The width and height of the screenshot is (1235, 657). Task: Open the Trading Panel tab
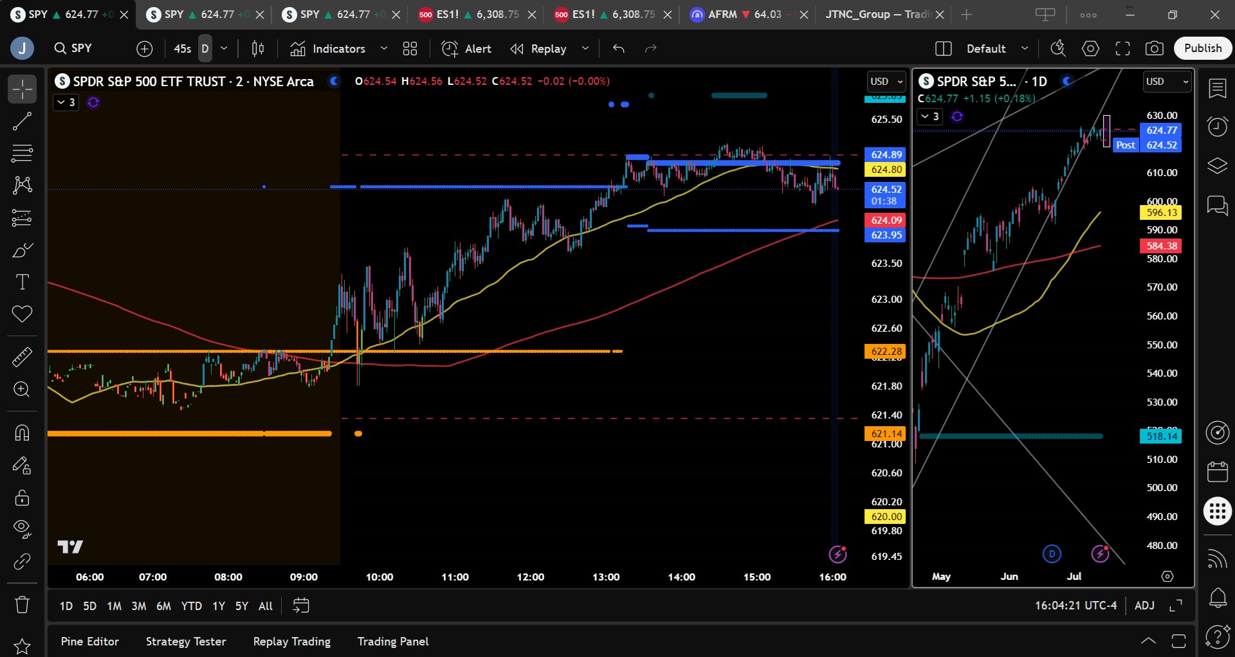point(393,642)
